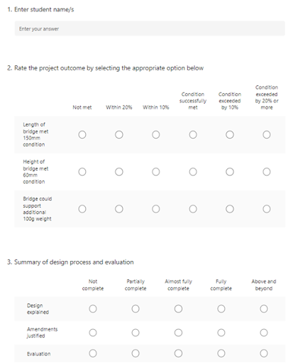Screen dimensions: 293x364
Task: Choose exceeded by 20% or more for 100g weight
Action: tap(267, 209)
